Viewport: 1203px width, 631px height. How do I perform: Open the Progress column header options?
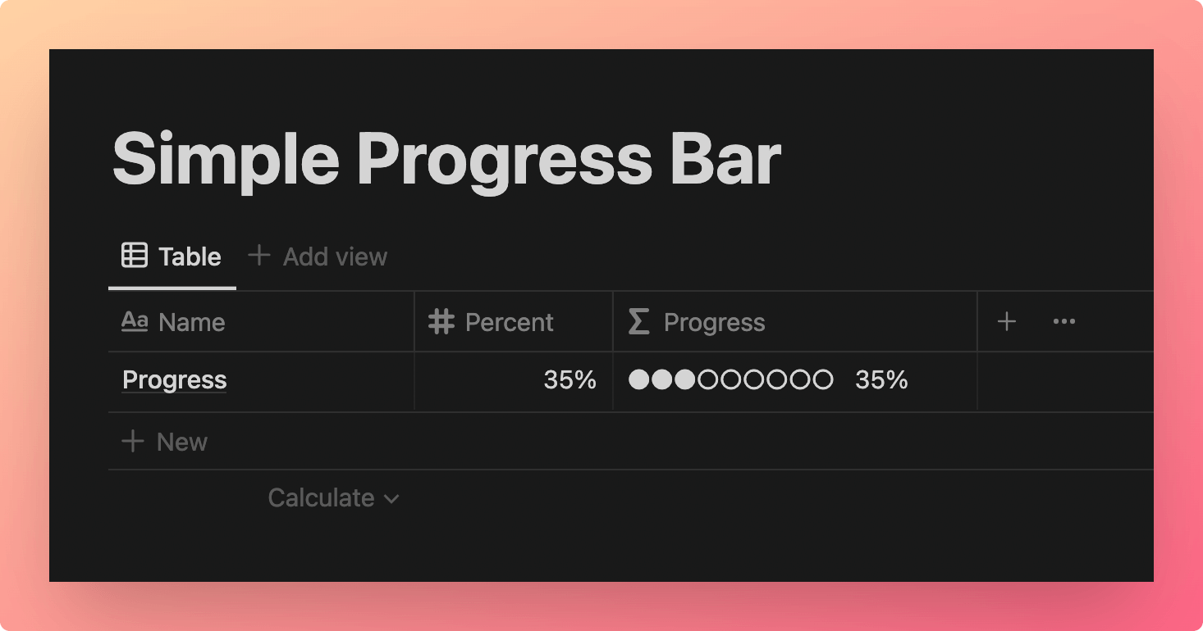(795, 321)
